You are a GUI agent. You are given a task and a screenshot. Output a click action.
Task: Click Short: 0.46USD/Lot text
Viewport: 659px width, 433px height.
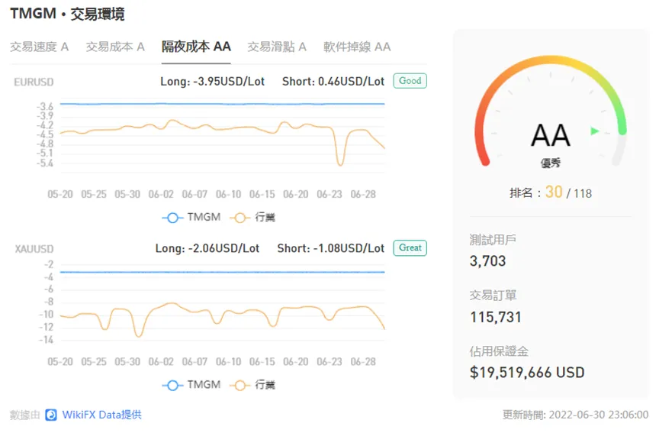tap(333, 82)
